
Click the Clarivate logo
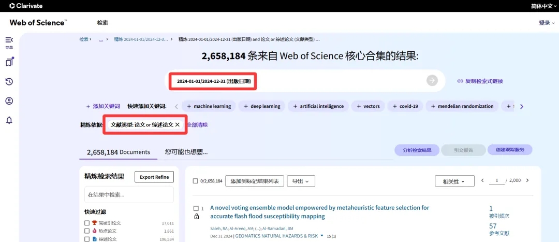tap(26, 6)
